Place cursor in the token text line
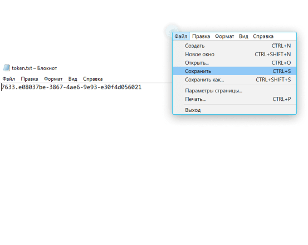 tap(71, 87)
